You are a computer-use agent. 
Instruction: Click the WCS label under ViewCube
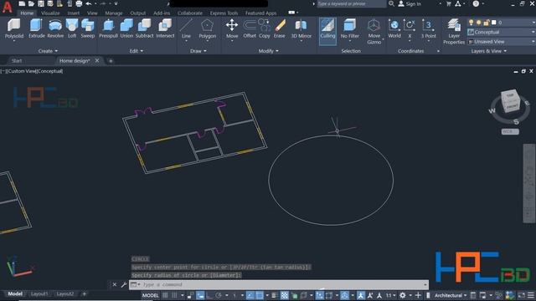point(510,131)
